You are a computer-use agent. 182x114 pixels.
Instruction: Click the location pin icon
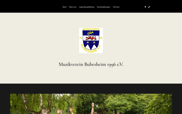tap(145, 7)
